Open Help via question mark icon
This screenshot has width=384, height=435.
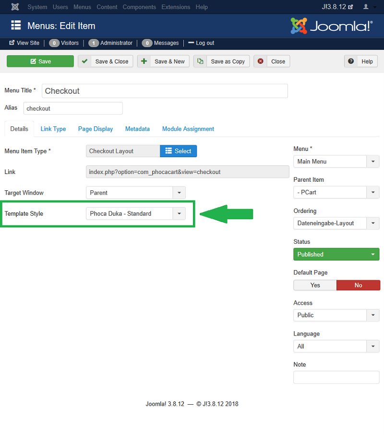351,62
